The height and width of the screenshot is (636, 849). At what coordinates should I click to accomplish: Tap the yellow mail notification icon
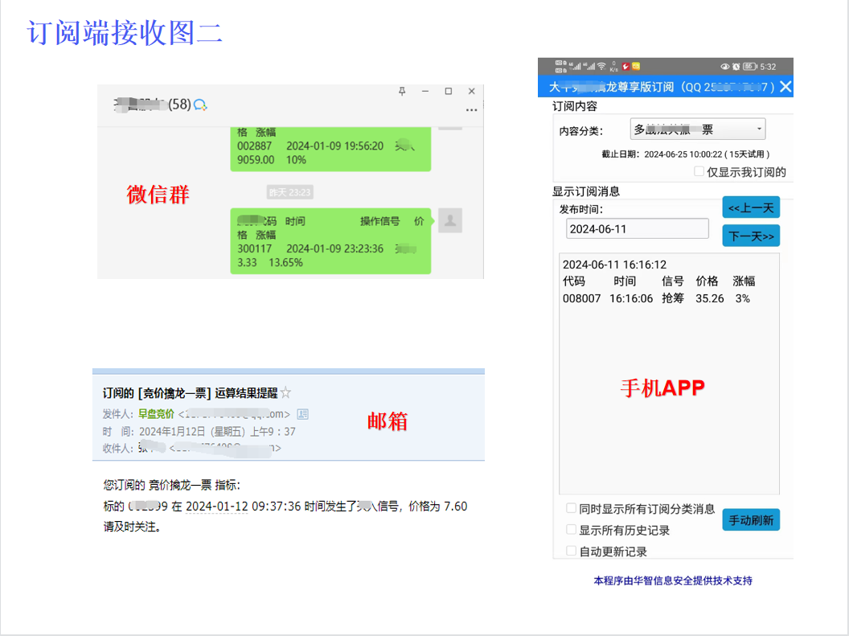(x=636, y=66)
